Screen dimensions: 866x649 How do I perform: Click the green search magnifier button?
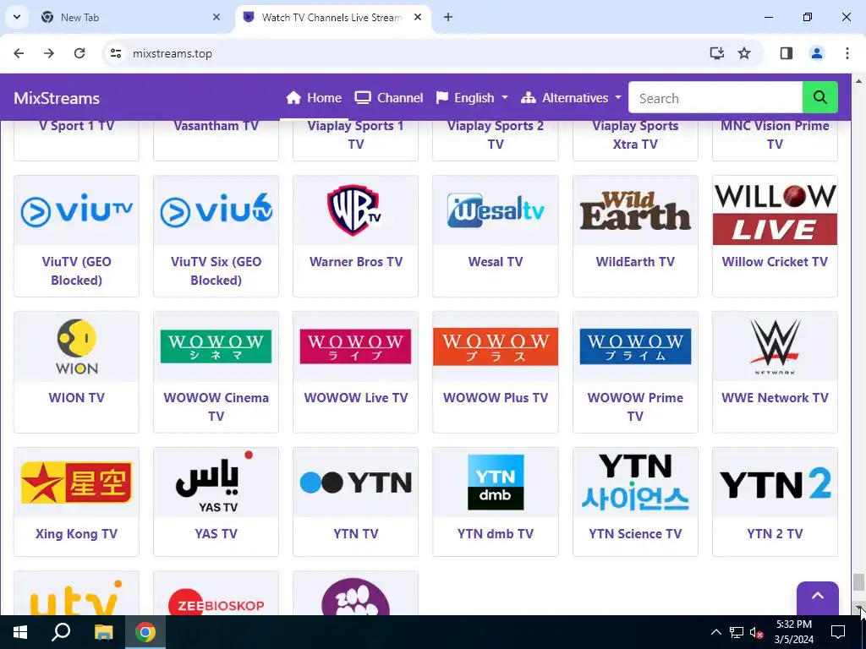(819, 98)
